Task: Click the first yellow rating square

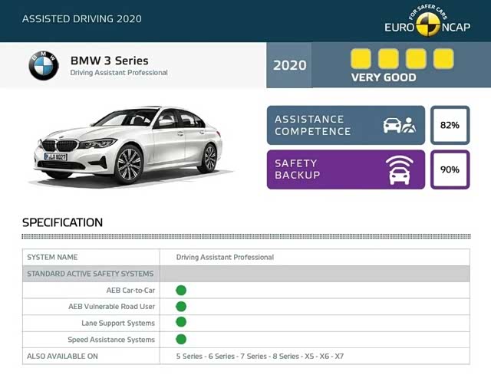Action: coord(361,59)
